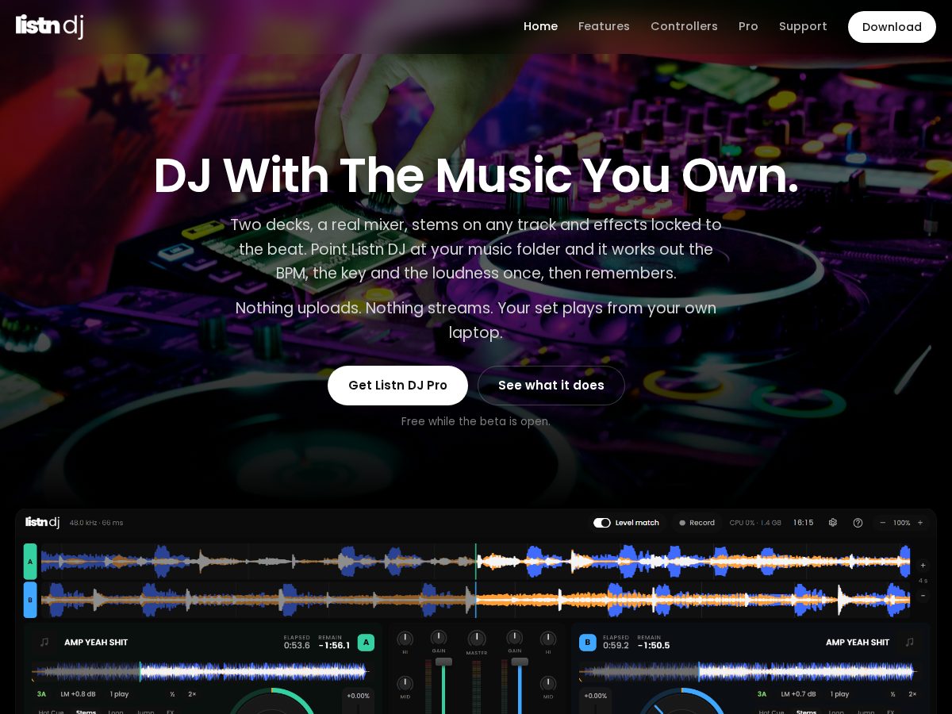The height and width of the screenshot is (714, 952).
Task: Click the Listn DJ logo inside the app
Action: point(42,522)
